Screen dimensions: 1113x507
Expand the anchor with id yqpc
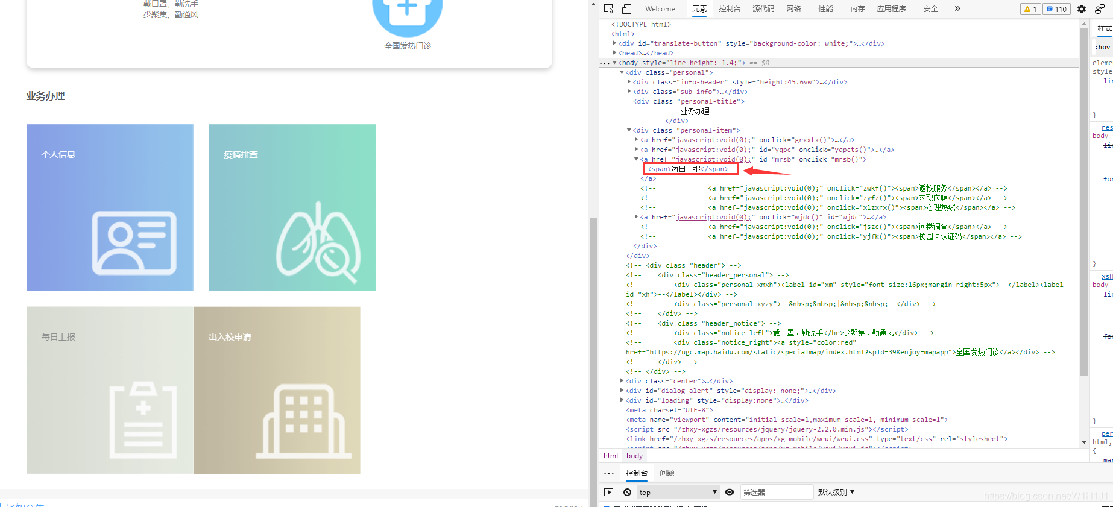[637, 150]
